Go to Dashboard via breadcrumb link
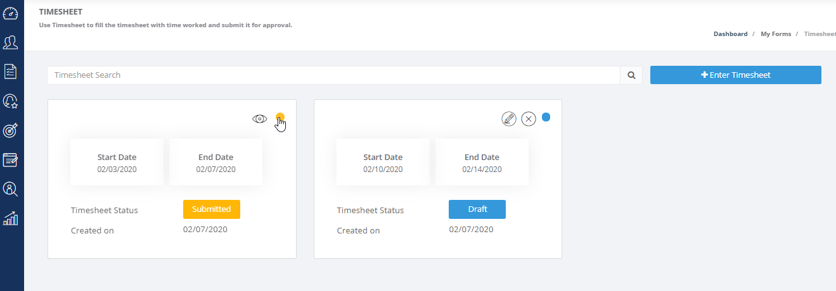Image resolution: width=836 pixels, height=291 pixels. pyautogui.click(x=730, y=34)
